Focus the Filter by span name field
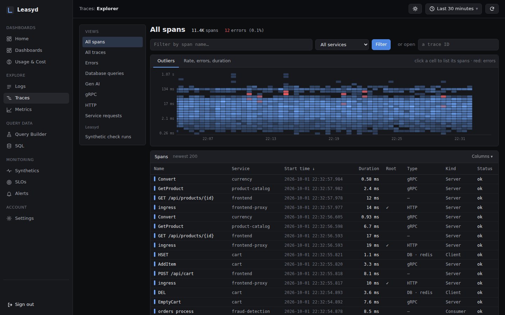This screenshot has height=315, width=505. click(231, 44)
